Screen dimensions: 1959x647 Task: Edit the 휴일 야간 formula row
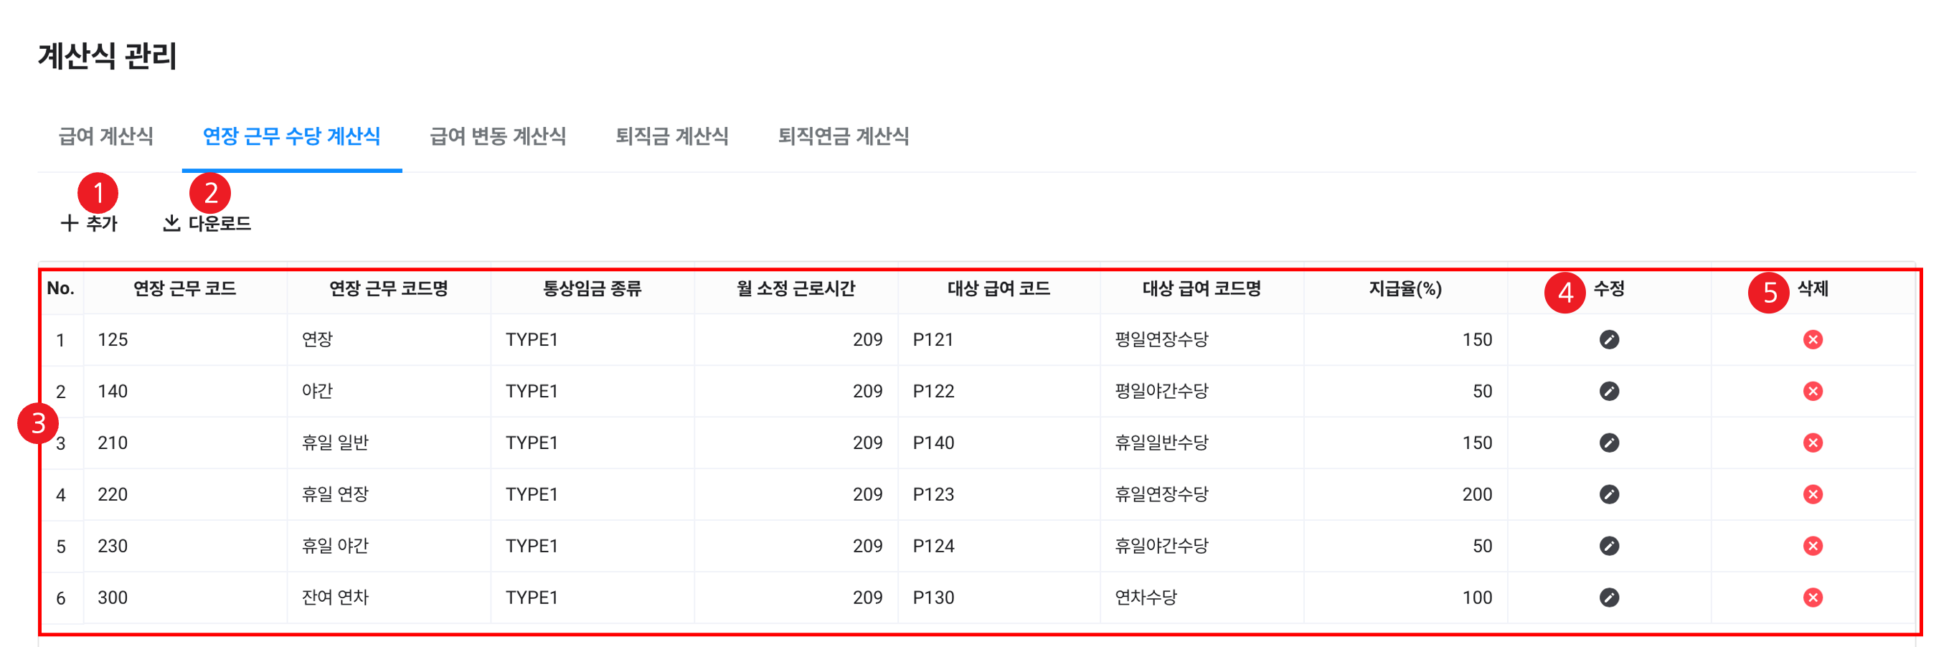(1608, 546)
